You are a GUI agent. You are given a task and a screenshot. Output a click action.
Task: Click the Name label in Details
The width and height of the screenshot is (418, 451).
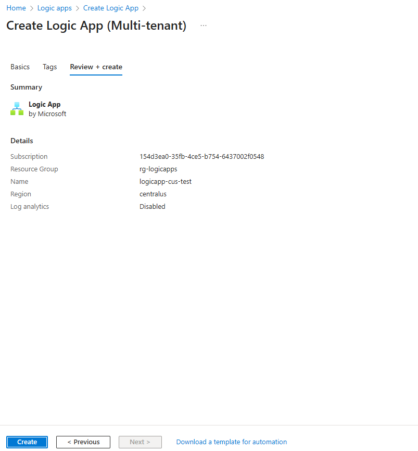pos(19,181)
